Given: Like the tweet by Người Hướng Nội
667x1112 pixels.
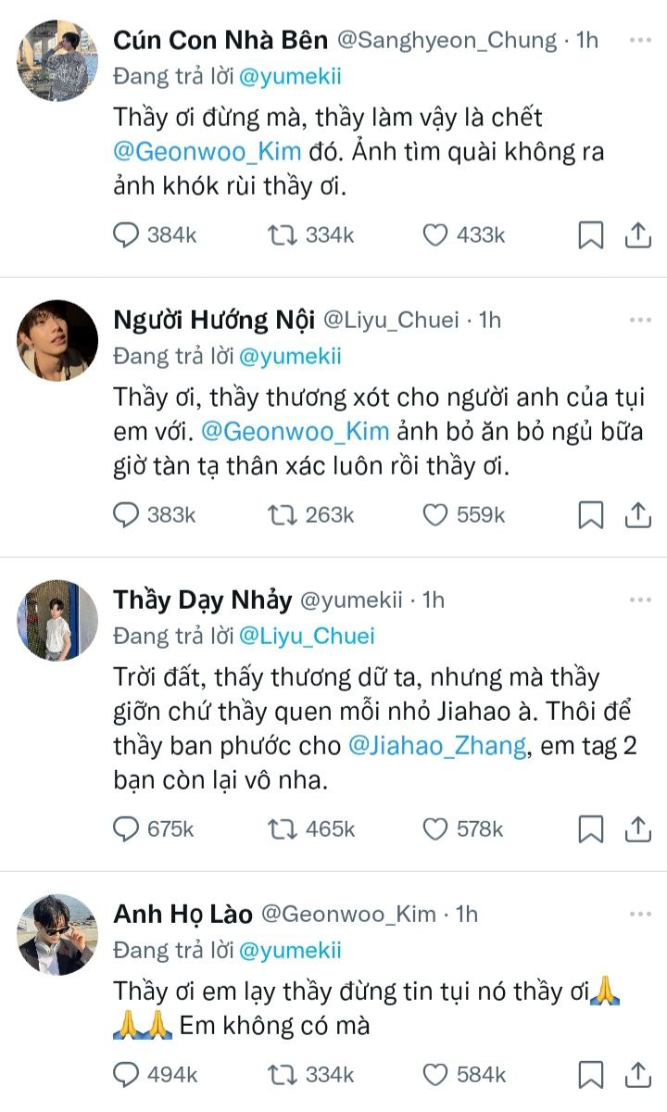Looking at the screenshot, I should (435, 515).
